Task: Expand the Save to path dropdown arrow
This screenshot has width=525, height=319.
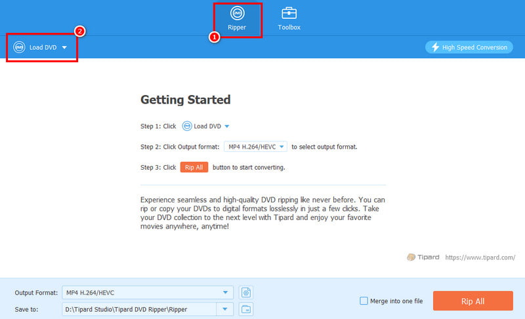Action: (x=225, y=309)
